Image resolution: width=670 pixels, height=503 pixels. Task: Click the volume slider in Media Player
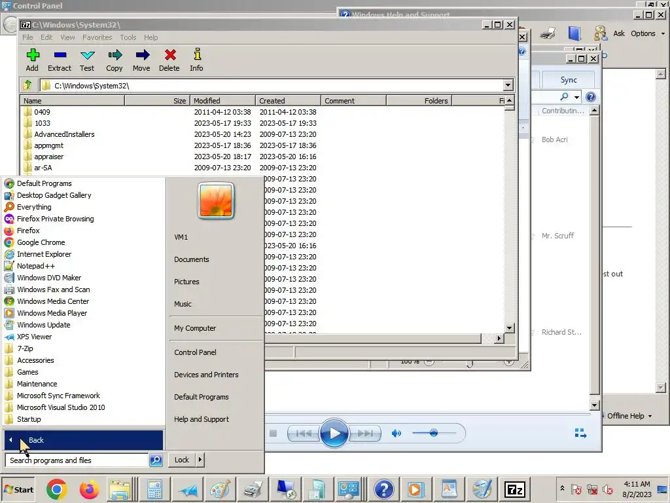click(434, 434)
